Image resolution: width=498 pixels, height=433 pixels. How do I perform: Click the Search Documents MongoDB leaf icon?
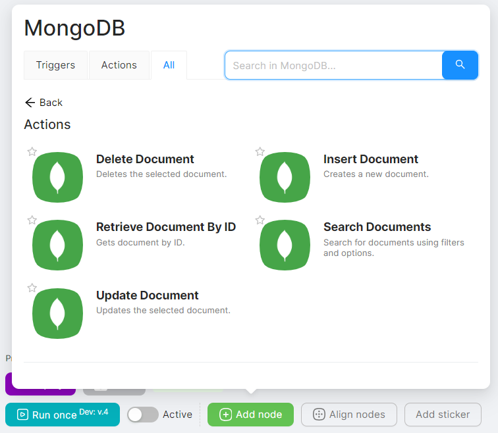tap(285, 245)
